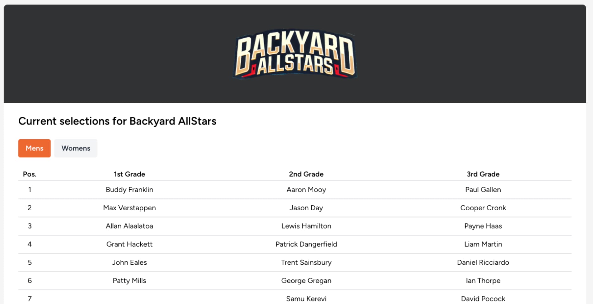Select Buddy Franklin in 1st Grade
This screenshot has height=304, width=593.
click(129, 190)
